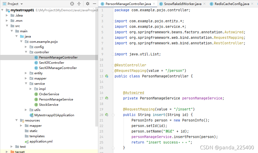Select StockService interface icon
Viewport: 258px width, 153px height.
coord(36,105)
